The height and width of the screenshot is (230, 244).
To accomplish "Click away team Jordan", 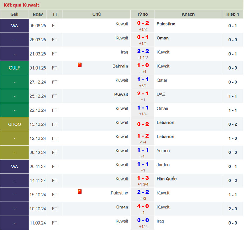I will point(163,165).
